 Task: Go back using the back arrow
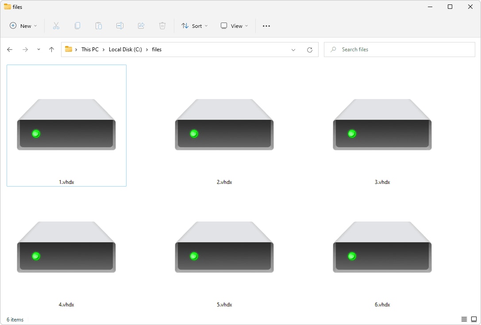10,49
